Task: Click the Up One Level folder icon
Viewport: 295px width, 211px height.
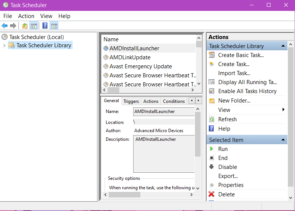Action: click(25, 26)
